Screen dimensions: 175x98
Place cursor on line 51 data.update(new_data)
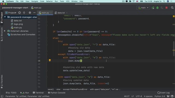coord(76,71)
